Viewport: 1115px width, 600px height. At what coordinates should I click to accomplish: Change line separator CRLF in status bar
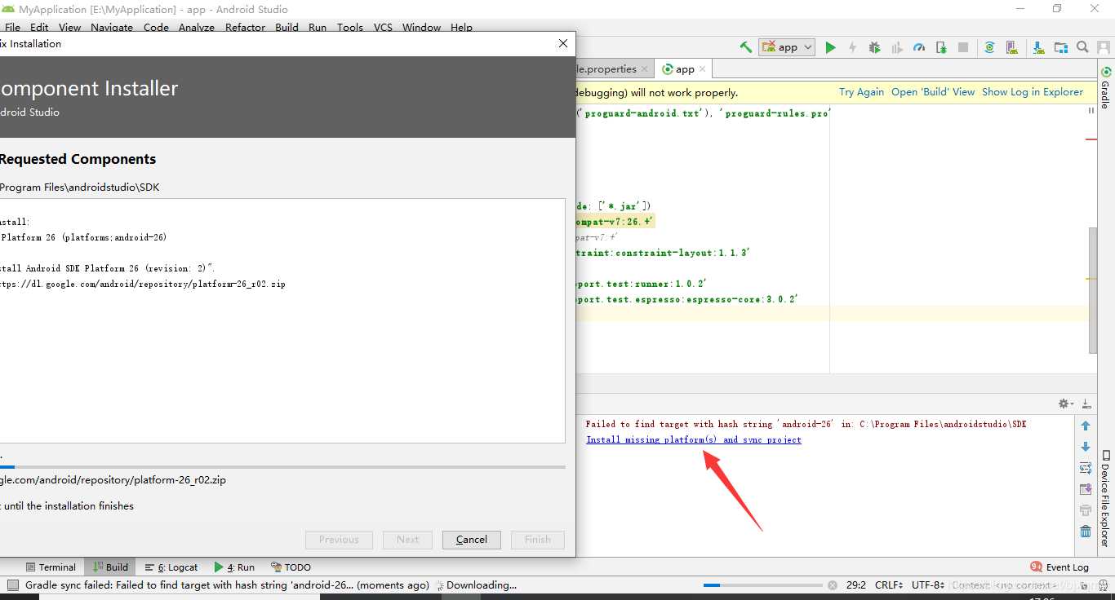pos(889,585)
